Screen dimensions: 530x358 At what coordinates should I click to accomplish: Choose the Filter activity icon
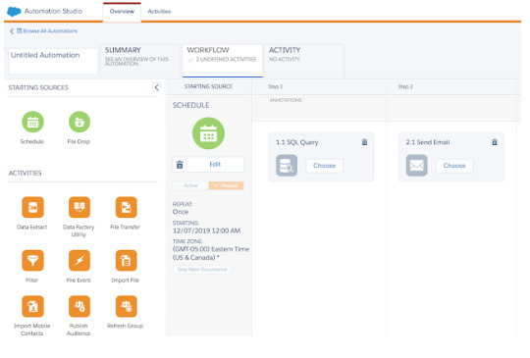pos(32,260)
